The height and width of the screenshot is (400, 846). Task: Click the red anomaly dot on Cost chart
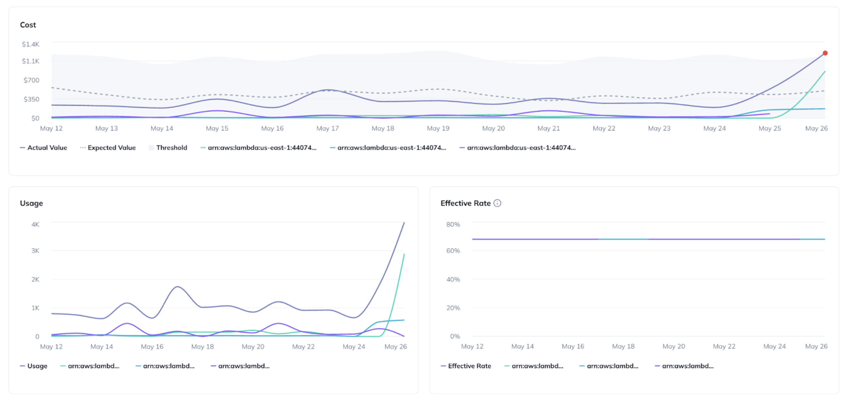[825, 53]
